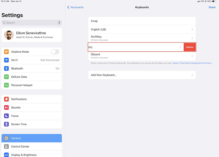
Task: Tap the Wi-Fi settings icon
Action: pos(6,60)
